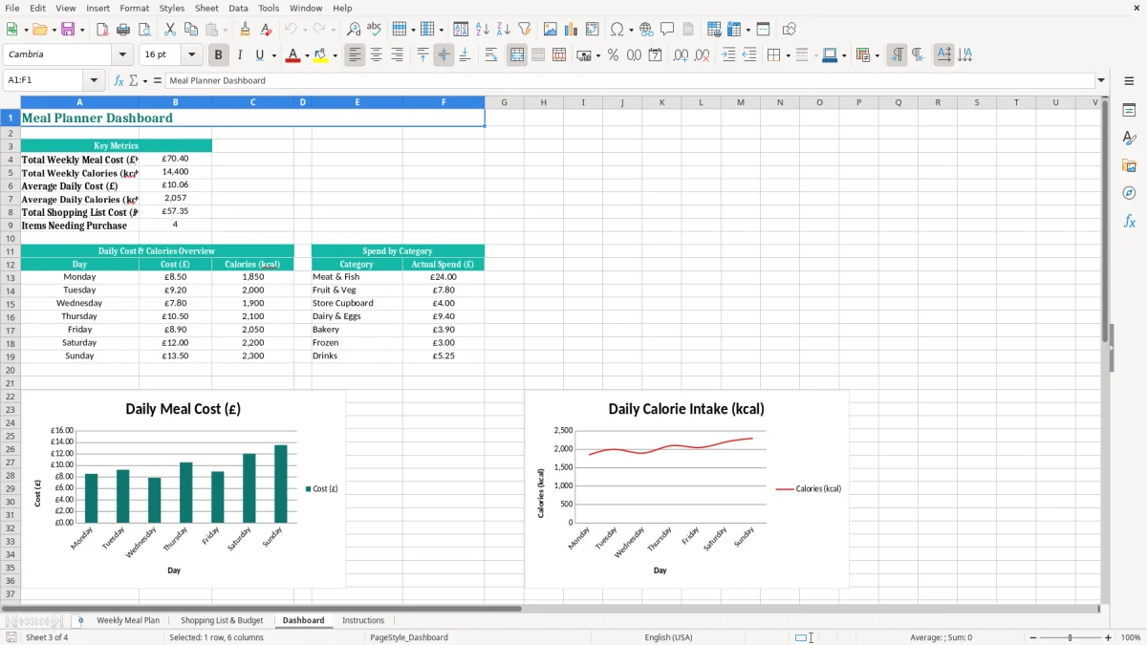Screen dimensions: 1147x645
Task: Click Format as Percent icon
Action: pyautogui.click(x=613, y=55)
